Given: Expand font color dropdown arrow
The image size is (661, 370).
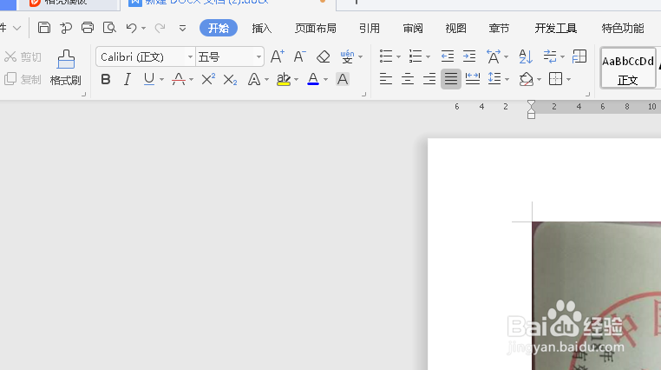Looking at the screenshot, I should pos(325,80).
